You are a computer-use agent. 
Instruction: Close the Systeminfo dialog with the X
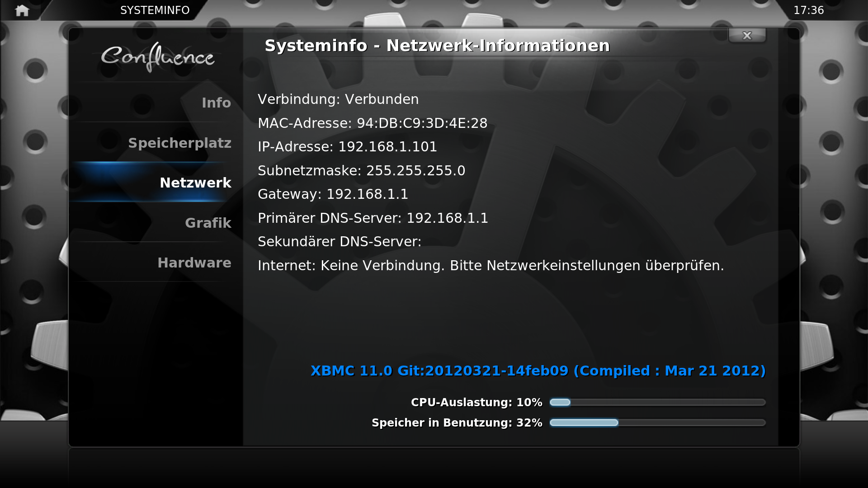click(x=747, y=36)
